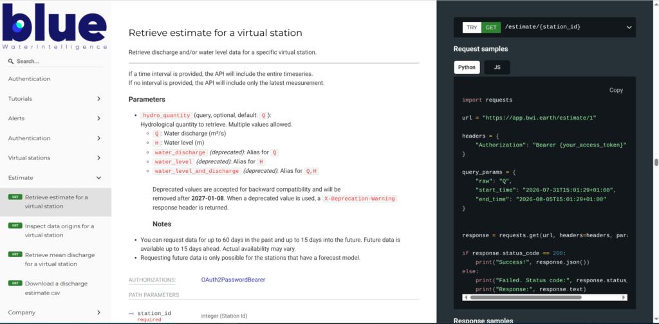Collapse the Estimate section
The image size is (659, 324).
55,177
